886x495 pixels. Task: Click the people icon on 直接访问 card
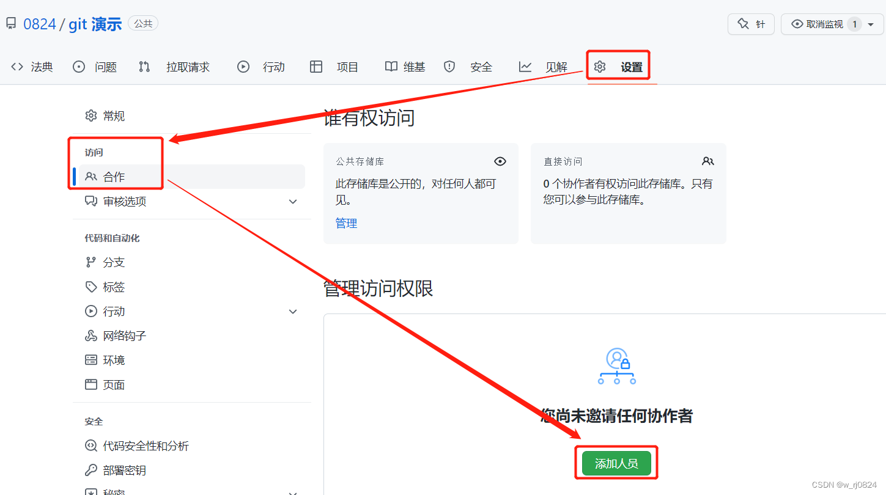(x=708, y=161)
